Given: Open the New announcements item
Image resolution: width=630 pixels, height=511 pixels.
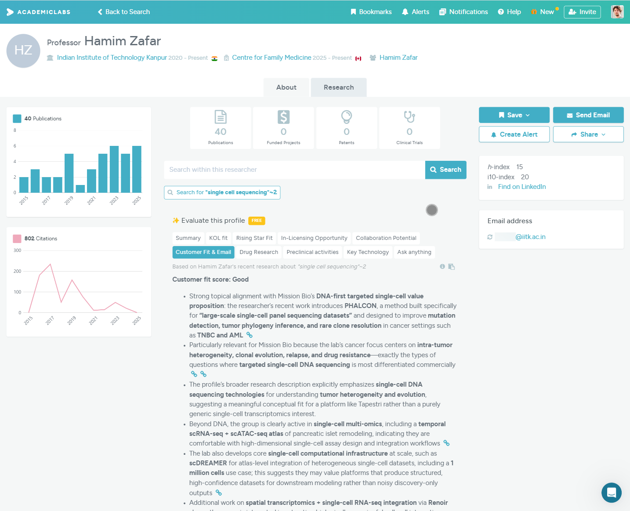Looking at the screenshot, I should click(x=544, y=12).
